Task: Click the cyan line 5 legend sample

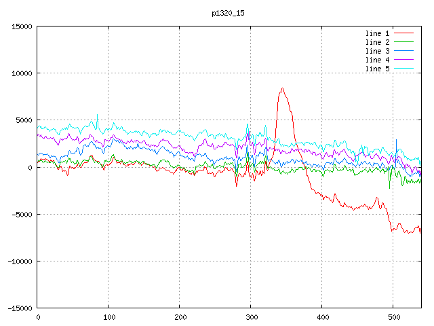Action: coord(404,68)
